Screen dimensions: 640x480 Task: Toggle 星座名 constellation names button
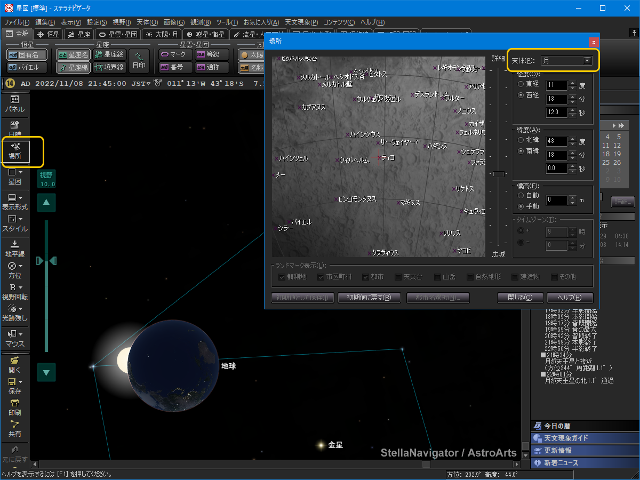coord(74,54)
